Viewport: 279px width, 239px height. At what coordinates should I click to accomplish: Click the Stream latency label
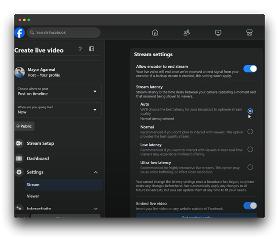[149, 87]
